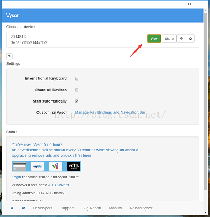210x217 pixels.
Task: Click the scrollbar down arrow
Action: (x=206, y=212)
